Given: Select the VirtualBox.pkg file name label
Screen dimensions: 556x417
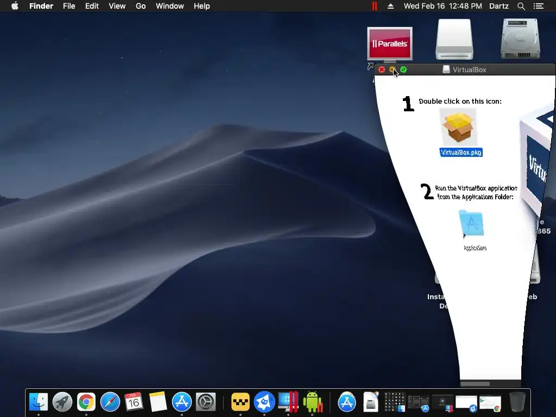Looking at the screenshot, I should [461, 153].
